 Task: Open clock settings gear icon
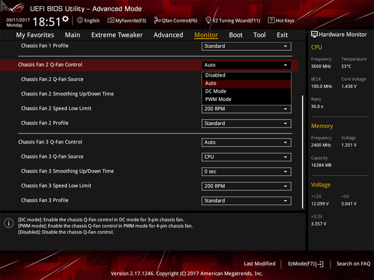coord(65,19)
